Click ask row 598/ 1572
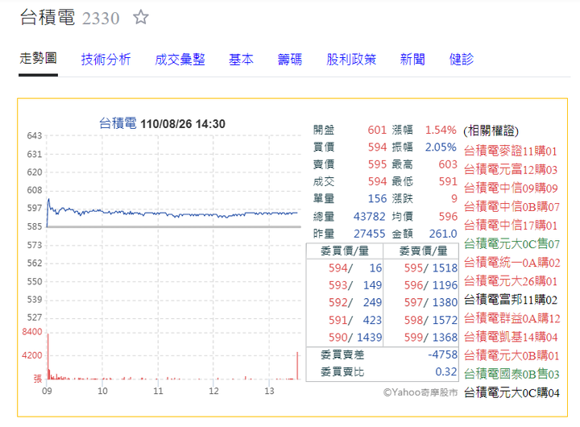The image size is (580, 427). coord(430,320)
